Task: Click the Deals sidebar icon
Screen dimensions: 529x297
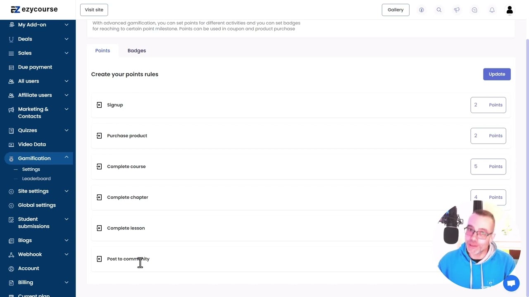Action: click(11, 39)
